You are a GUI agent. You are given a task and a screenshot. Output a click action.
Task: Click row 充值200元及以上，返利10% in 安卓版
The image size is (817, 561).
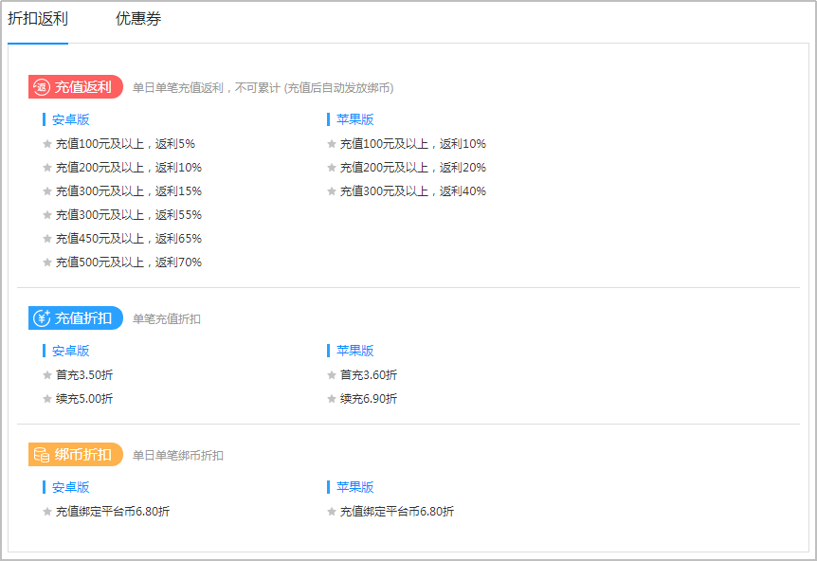click(x=128, y=168)
